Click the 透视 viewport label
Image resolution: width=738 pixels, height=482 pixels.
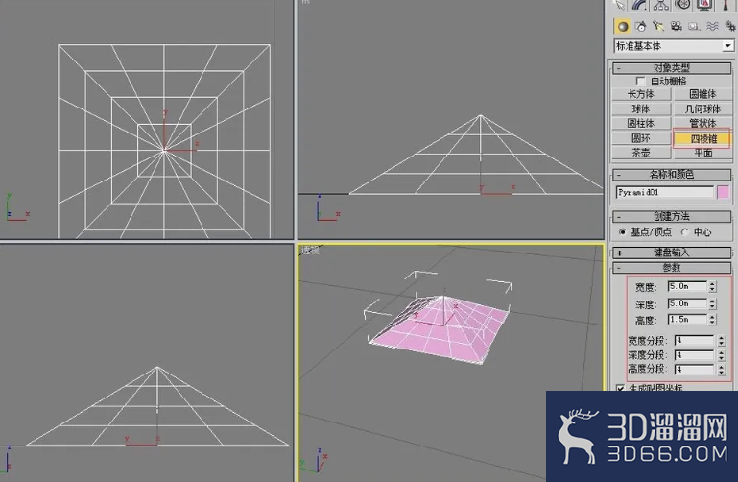[x=311, y=251]
